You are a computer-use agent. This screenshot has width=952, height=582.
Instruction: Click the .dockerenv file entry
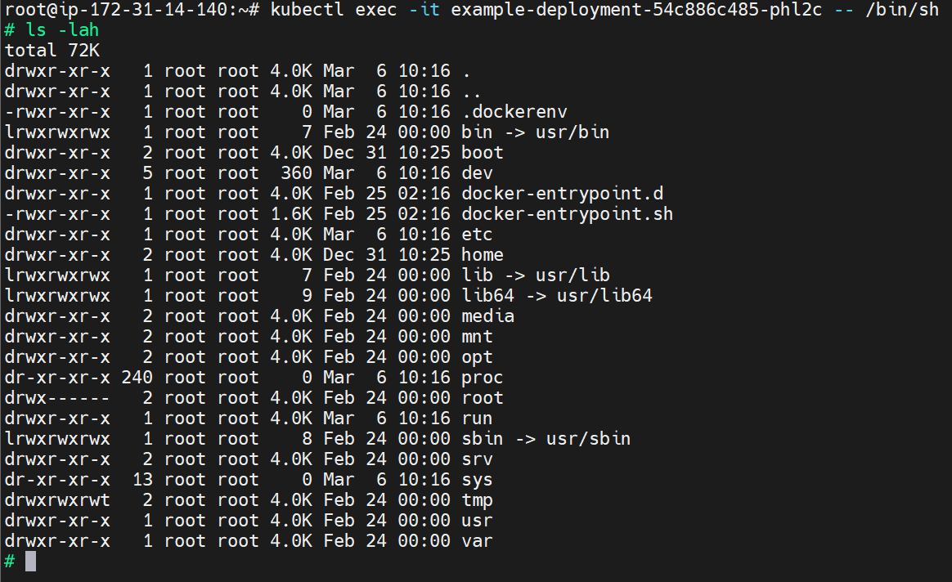tap(514, 112)
